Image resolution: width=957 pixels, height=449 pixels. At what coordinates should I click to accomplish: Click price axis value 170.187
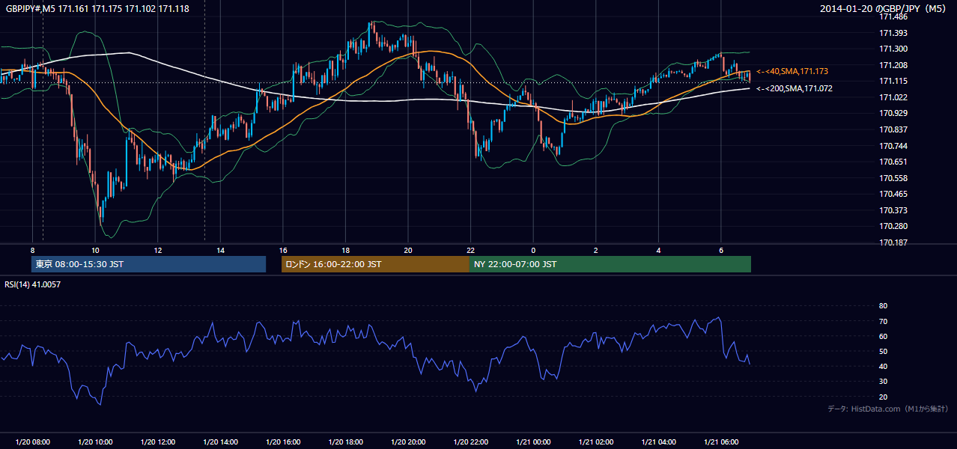click(893, 242)
